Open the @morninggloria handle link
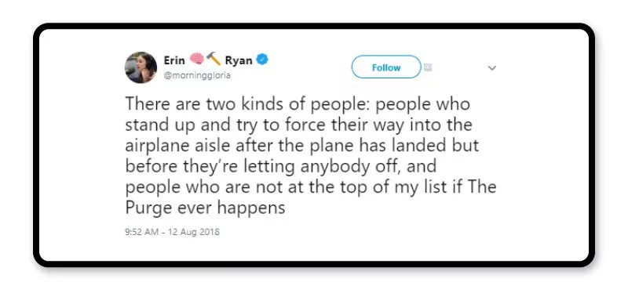Screen dimensions: 628x293 coord(197,75)
